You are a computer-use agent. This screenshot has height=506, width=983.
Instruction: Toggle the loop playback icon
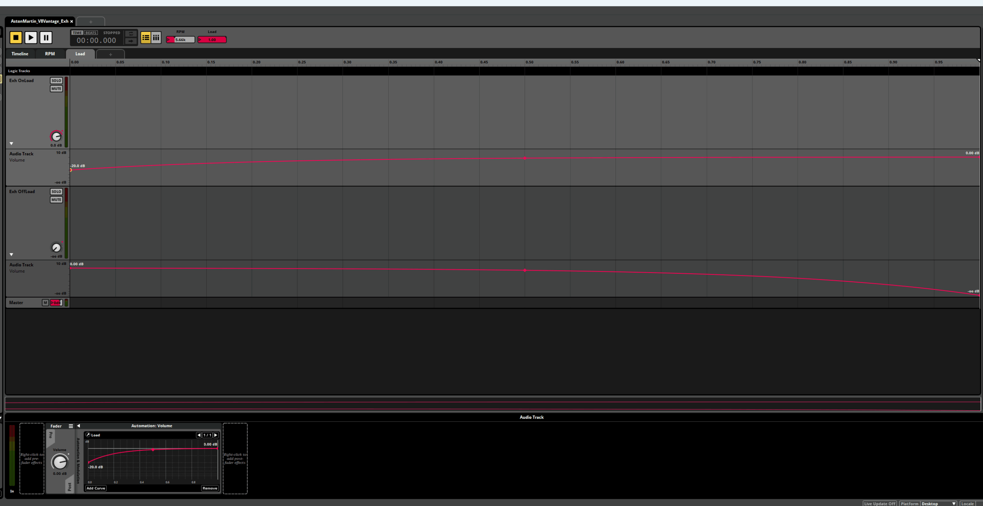[x=131, y=34]
